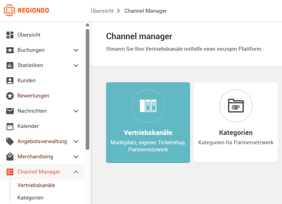Open Übersicht in the sidebar
The height and width of the screenshot is (204, 282).
[x=29, y=35]
